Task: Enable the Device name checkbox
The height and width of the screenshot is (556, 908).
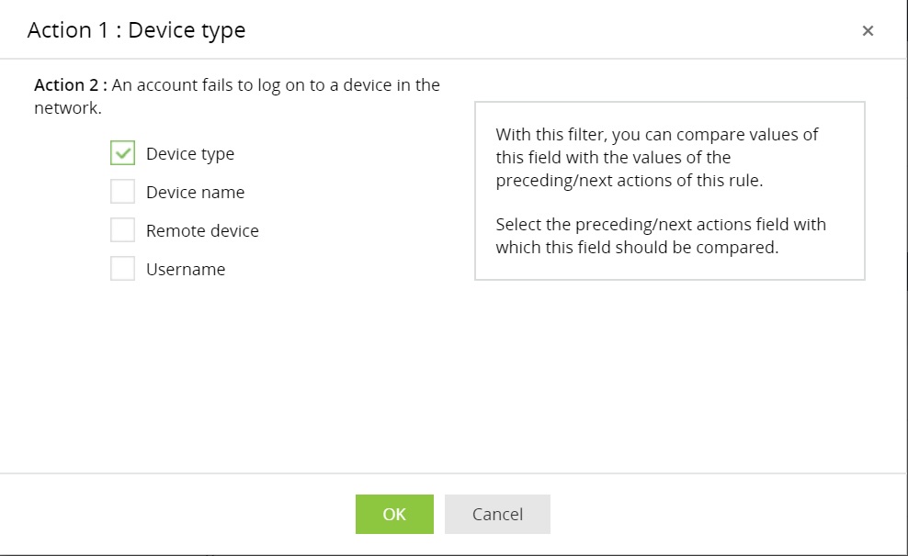Action: click(x=123, y=192)
